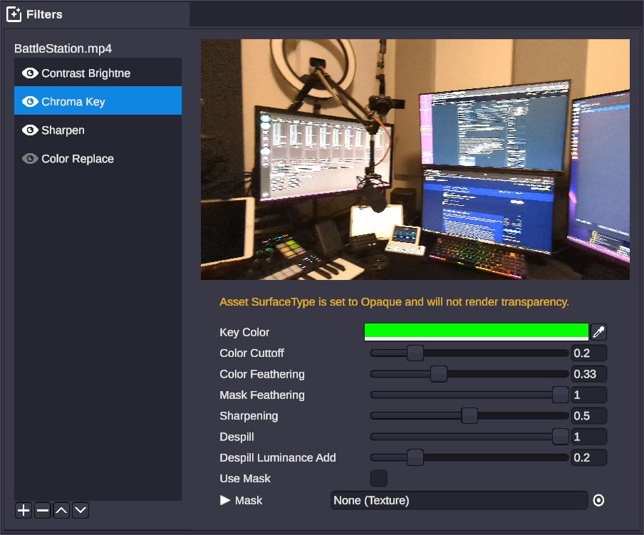
Task: Click the minus icon to remove filter
Action: tap(43, 510)
